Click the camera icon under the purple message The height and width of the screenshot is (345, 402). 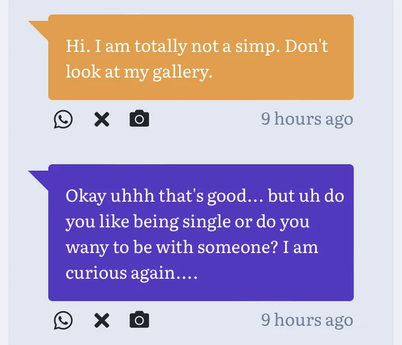click(139, 320)
